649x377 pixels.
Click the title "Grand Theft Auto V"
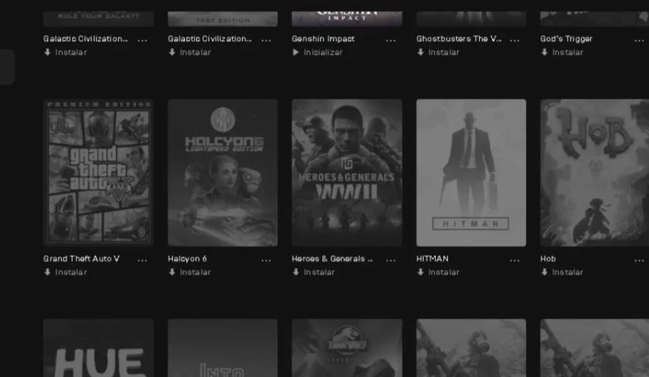coord(82,259)
